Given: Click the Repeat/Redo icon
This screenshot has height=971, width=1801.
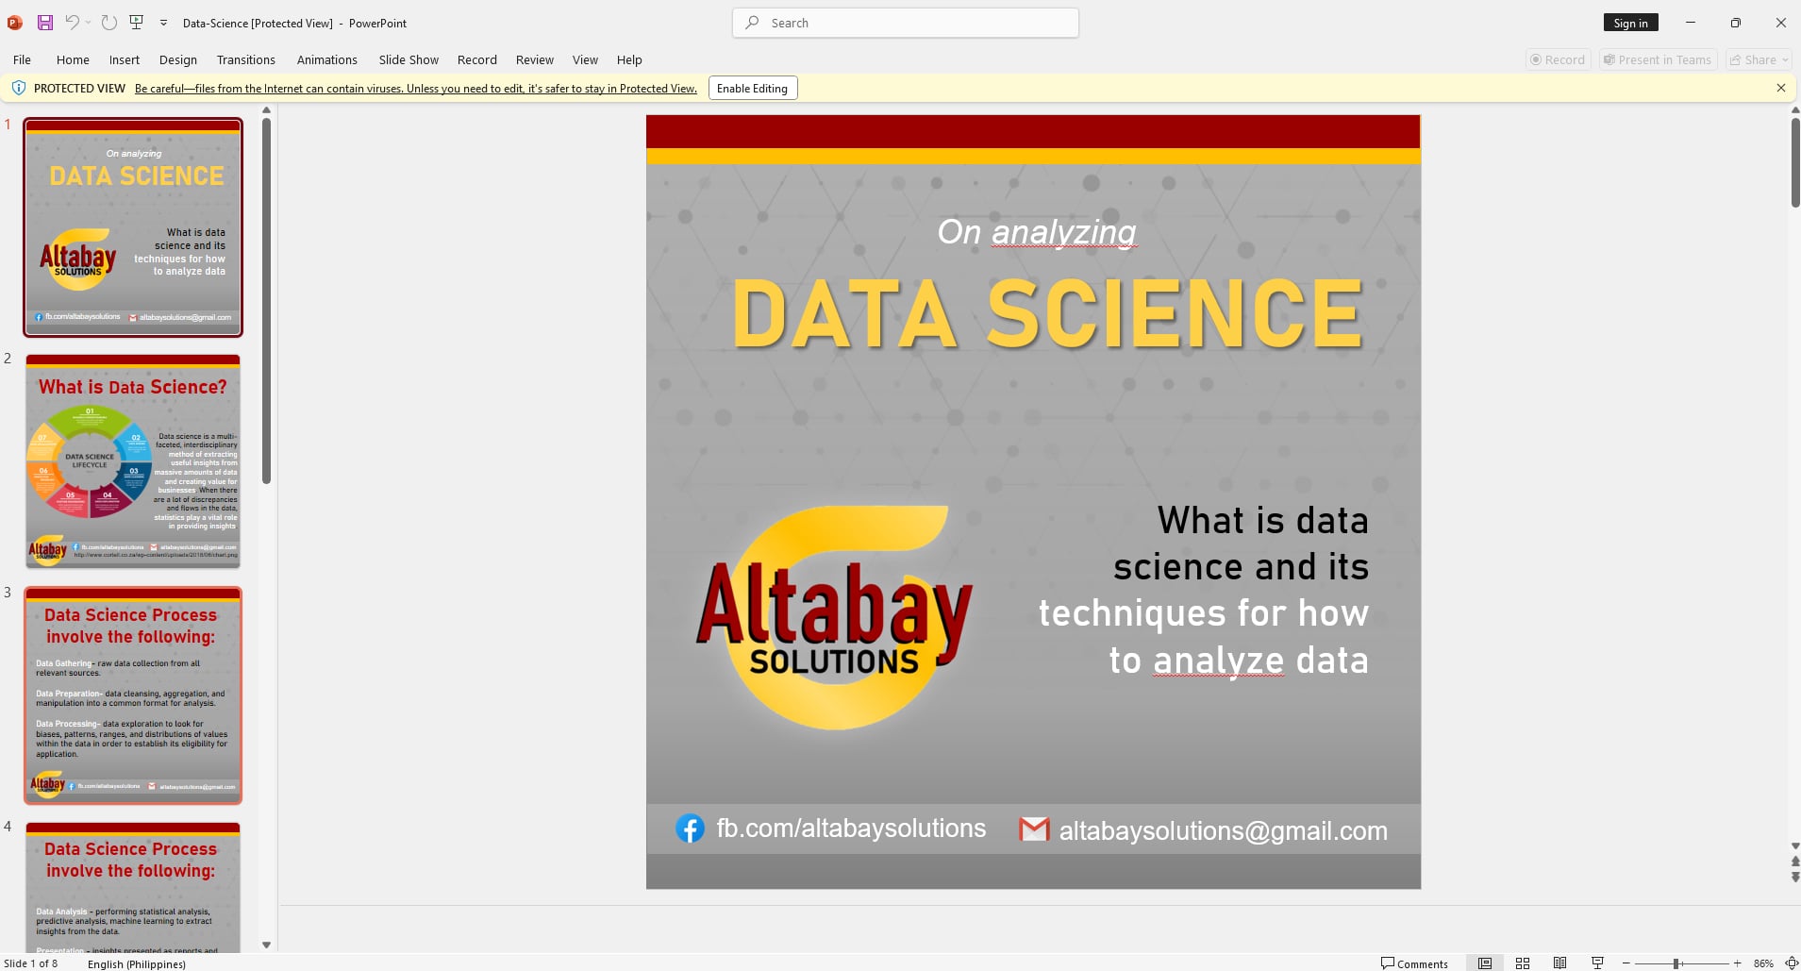Looking at the screenshot, I should click(x=109, y=23).
